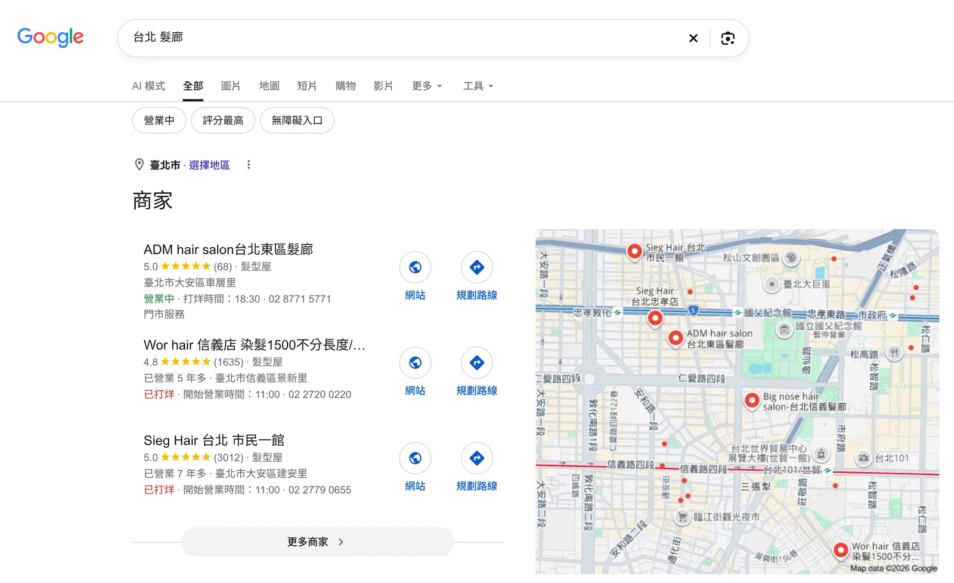Click the 台北101 camera marker on map
Image resolution: width=954 pixels, height=583 pixels.
point(863,458)
